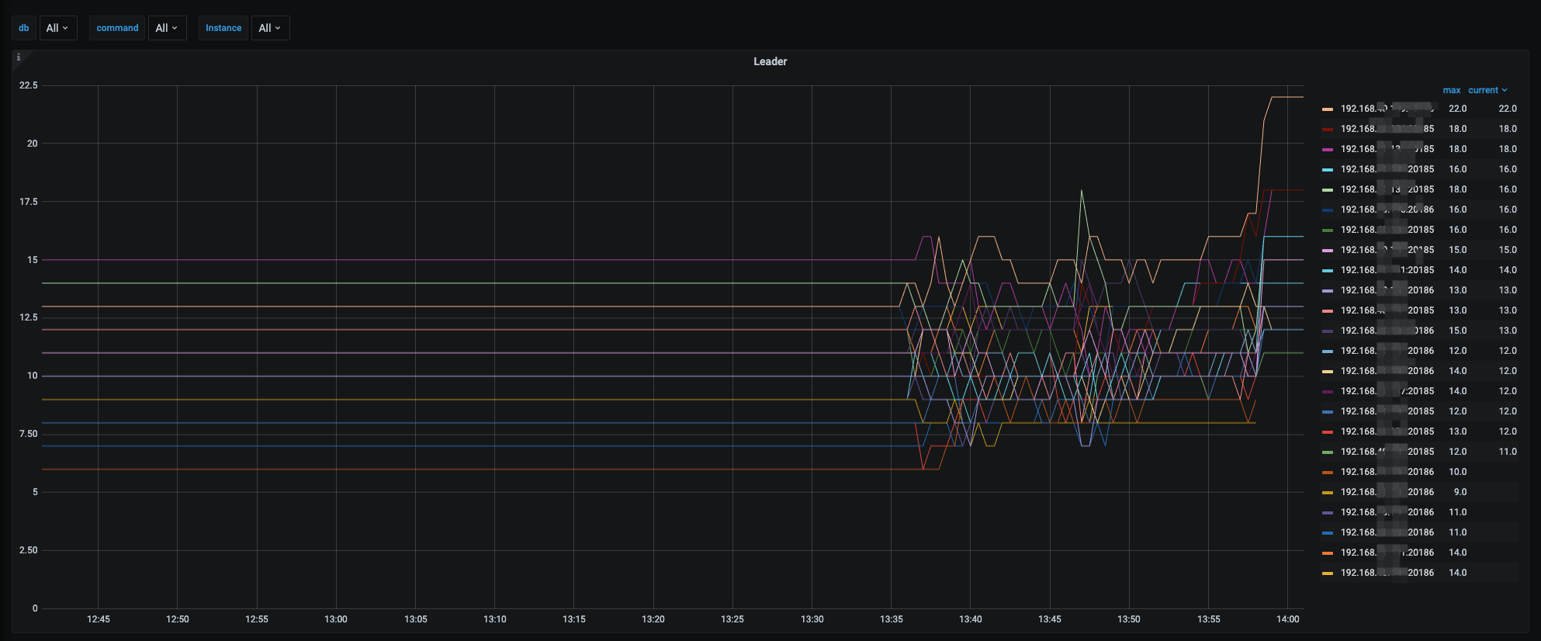The width and height of the screenshot is (1541, 641).
Task: Toggle legend series name with current value 11.0
Action: tap(1387, 452)
